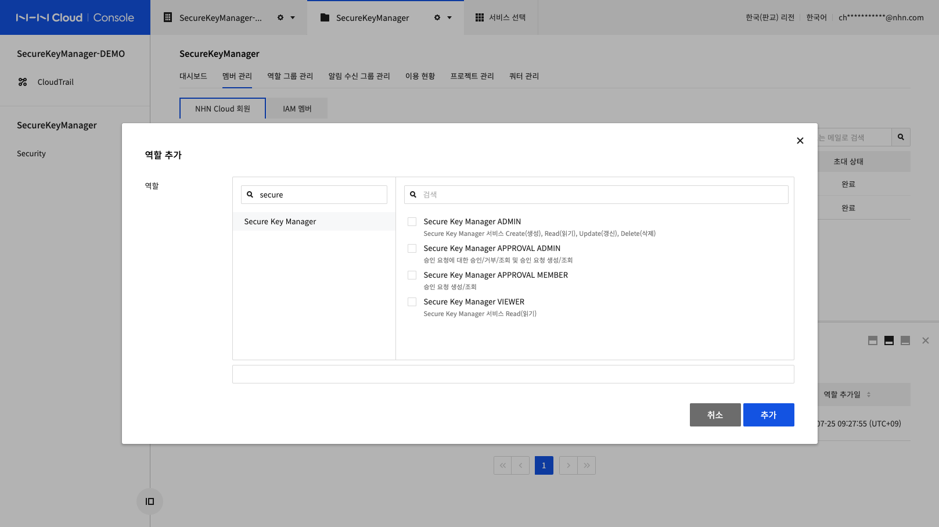Viewport: 939px width, 527px height.
Task: Click the magnifier icon in the service search
Action: 250,195
